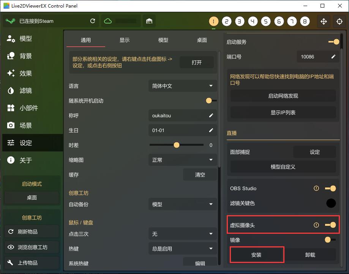Toggle the 虚拟摄像头 switch

click(x=330, y=225)
